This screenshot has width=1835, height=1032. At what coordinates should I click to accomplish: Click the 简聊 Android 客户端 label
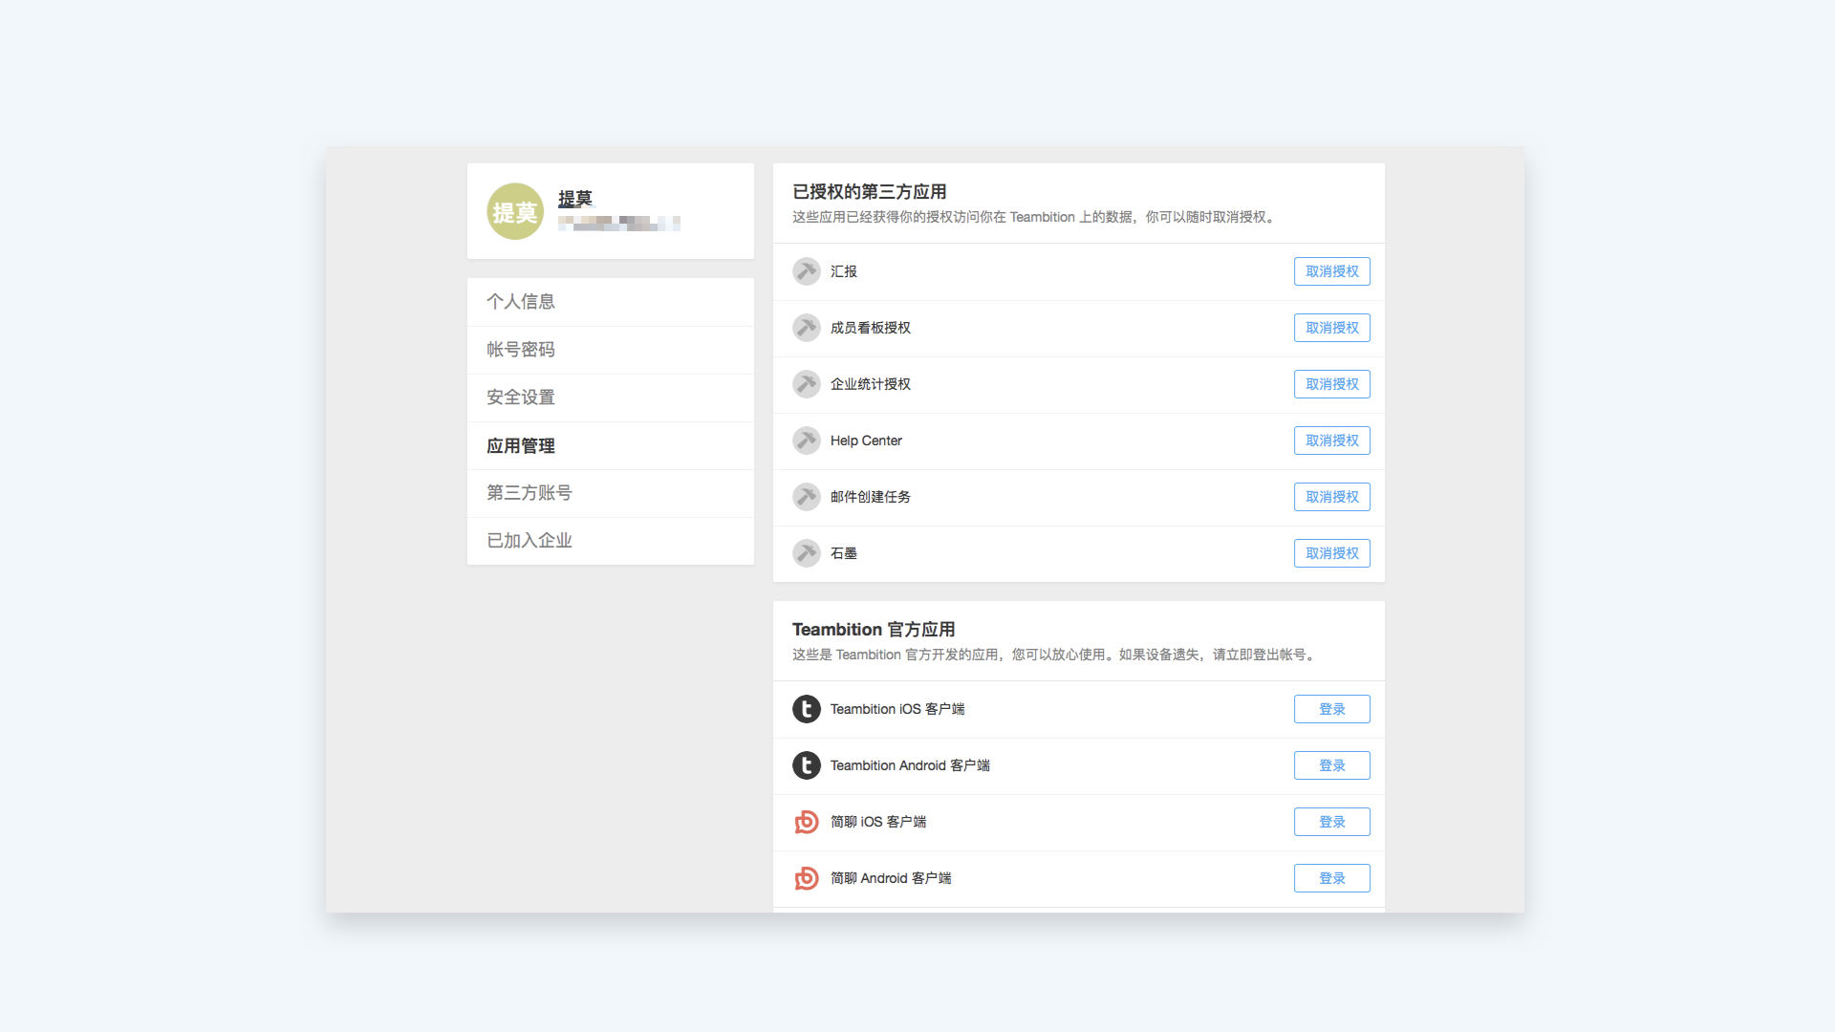click(891, 878)
